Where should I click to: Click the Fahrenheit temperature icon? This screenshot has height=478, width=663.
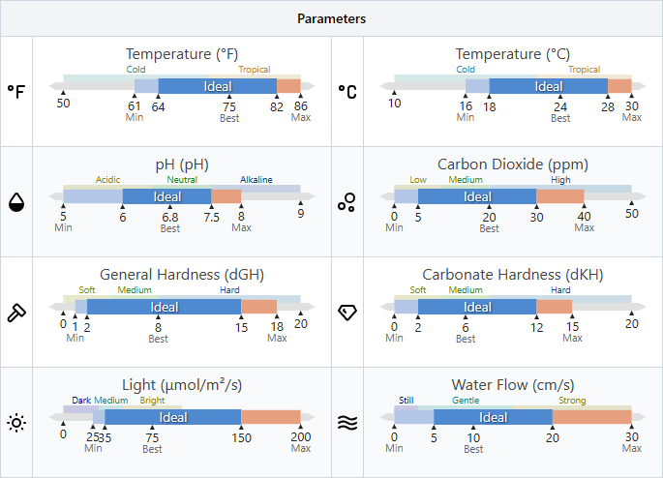(x=16, y=91)
